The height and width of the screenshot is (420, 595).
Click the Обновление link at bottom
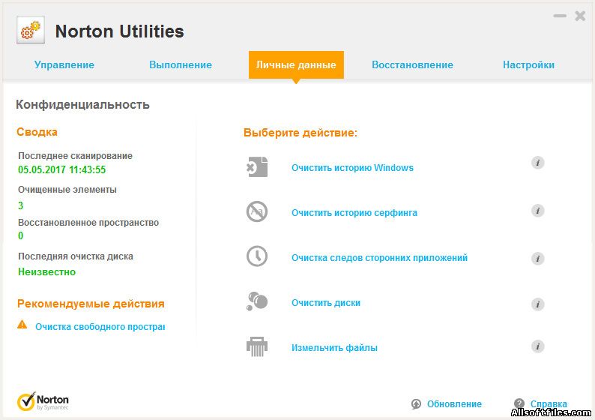[454, 404]
